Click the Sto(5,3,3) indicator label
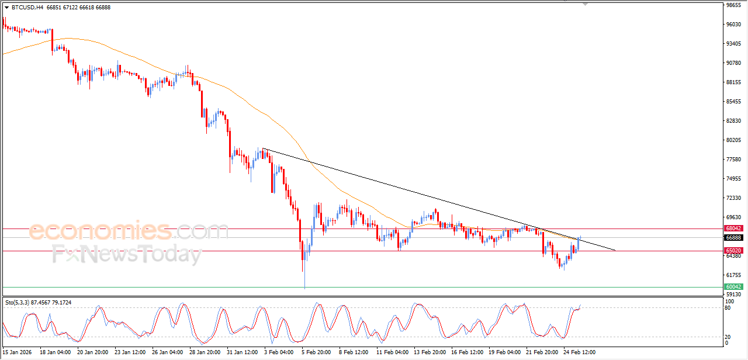Viewport: 748px width, 360px height. tap(19, 302)
